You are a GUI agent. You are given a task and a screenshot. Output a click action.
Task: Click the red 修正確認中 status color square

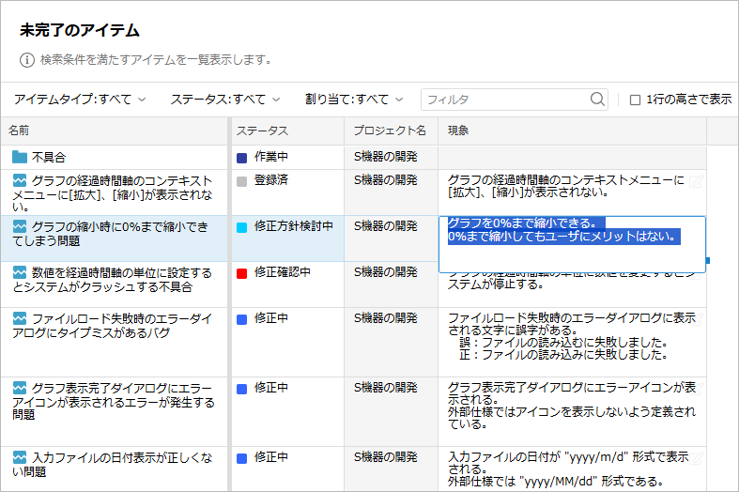[242, 273]
